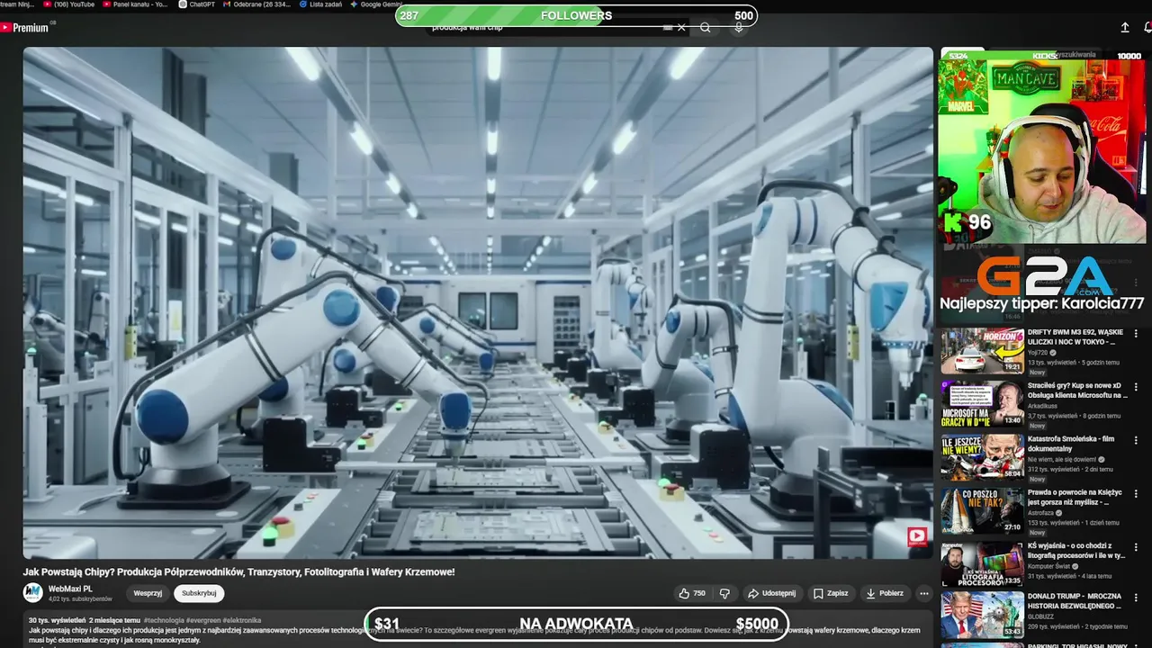This screenshot has width=1152, height=648.
Task: Open more actions menu beside Pobierz
Action: [923, 593]
